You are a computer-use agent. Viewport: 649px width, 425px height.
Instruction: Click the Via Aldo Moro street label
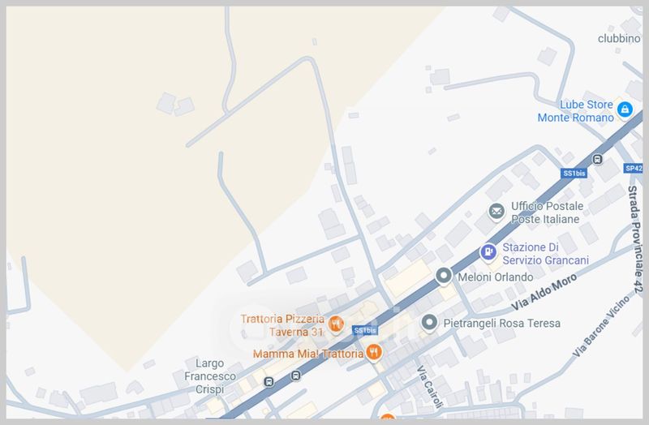pyautogui.click(x=544, y=292)
